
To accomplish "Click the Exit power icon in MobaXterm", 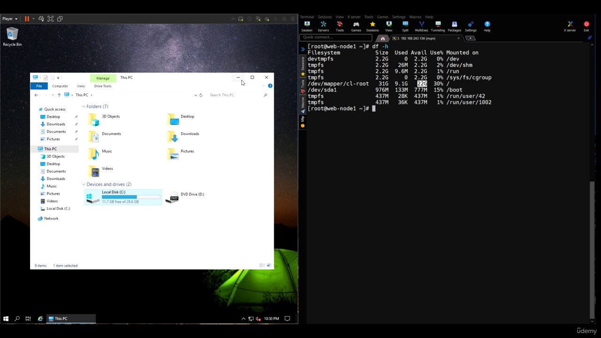I will click(x=586, y=26).
